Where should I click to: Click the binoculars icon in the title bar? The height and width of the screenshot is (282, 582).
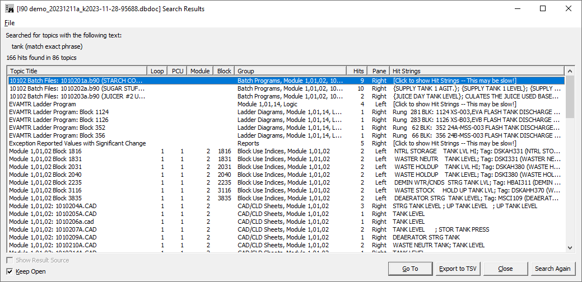tap(9, 8)
